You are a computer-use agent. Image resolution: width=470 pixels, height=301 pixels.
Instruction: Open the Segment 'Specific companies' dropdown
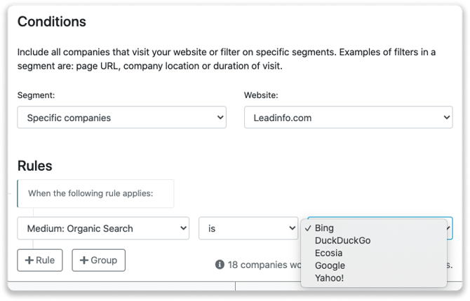tap(121, 118)
